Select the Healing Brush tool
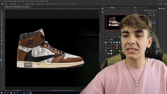 tap(2, 25)
